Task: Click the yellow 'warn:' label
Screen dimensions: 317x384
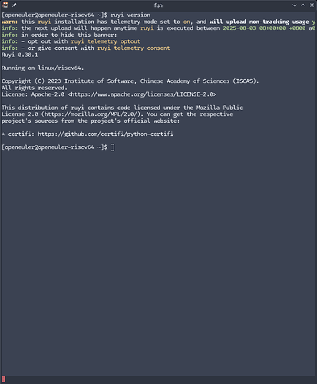Action: [x=10, y=22]
